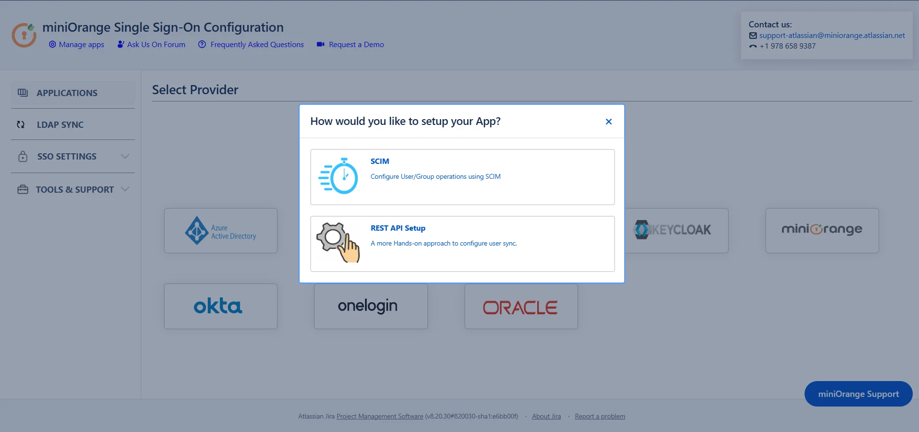Click the support email address link
Viewport: 919px width, 432px height.
click(x=832, y=36)
